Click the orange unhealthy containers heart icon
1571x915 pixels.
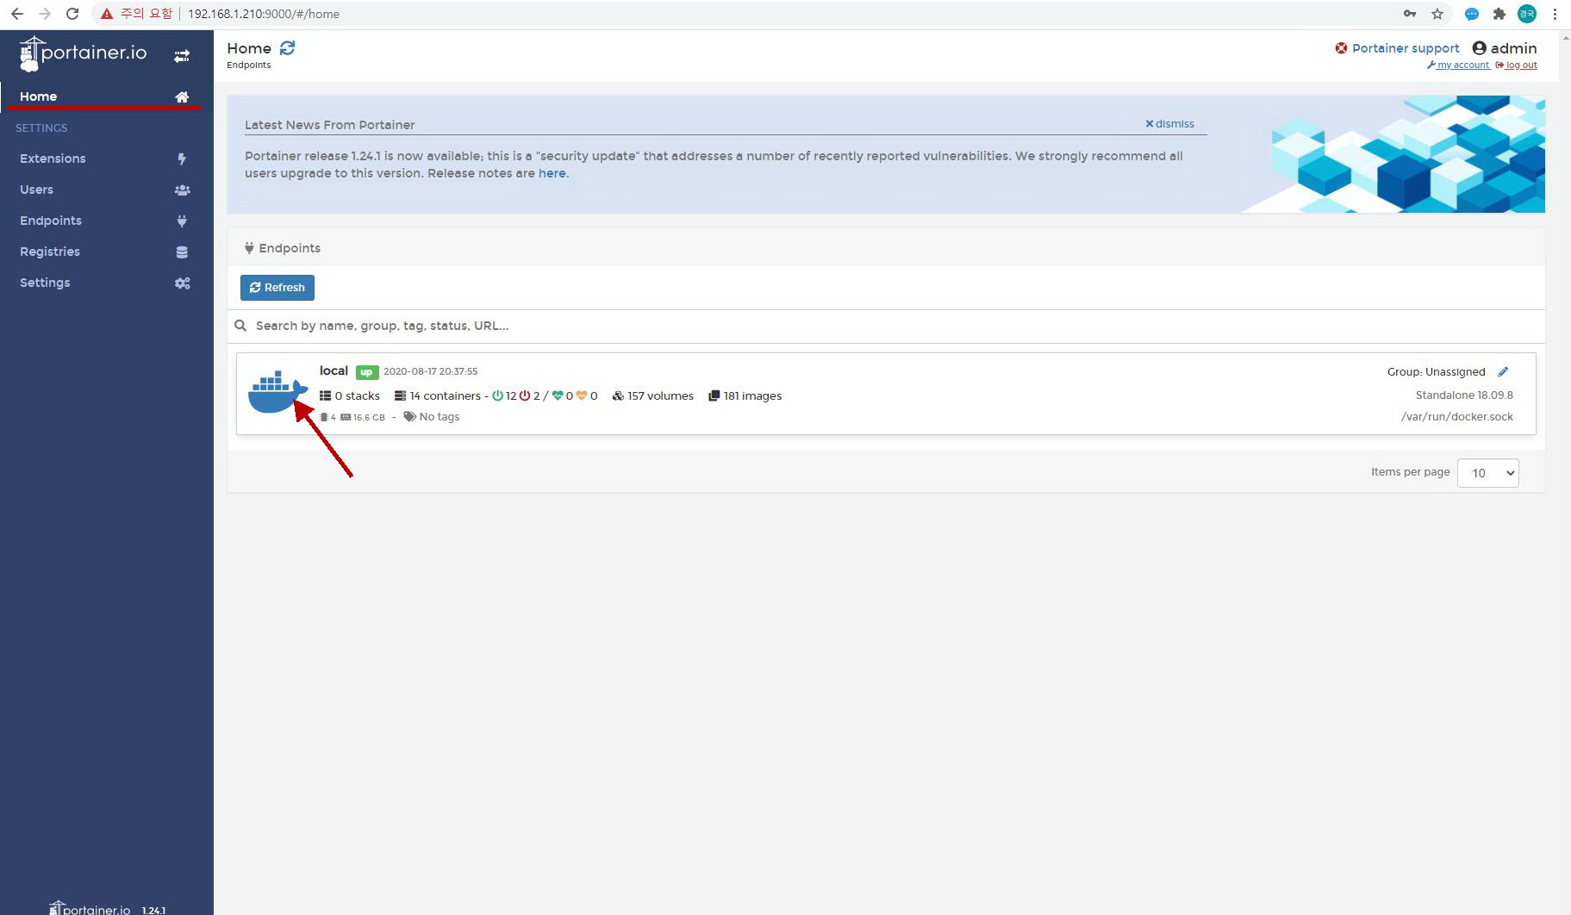(x=582, y=396)
